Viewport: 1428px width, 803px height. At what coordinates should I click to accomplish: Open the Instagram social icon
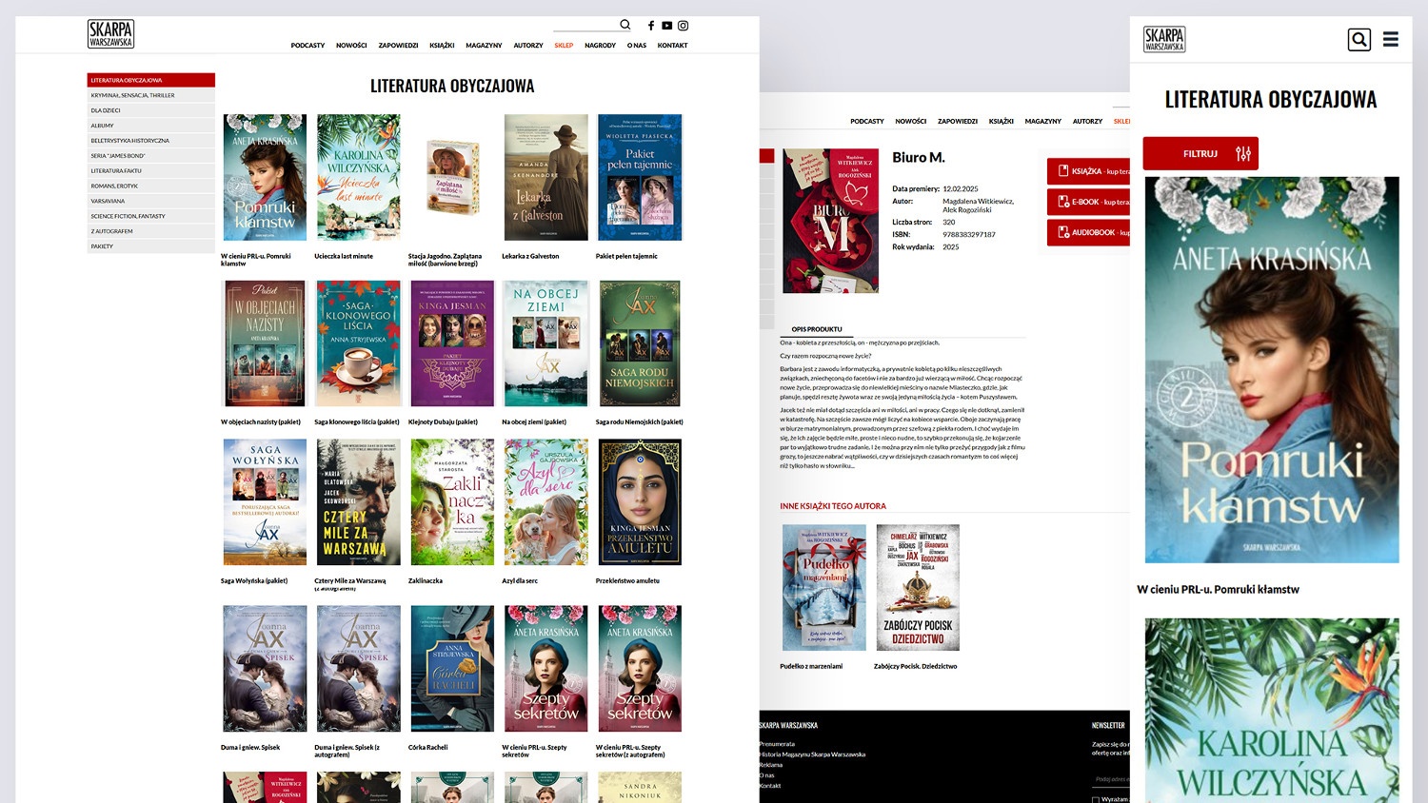point(683,26)
